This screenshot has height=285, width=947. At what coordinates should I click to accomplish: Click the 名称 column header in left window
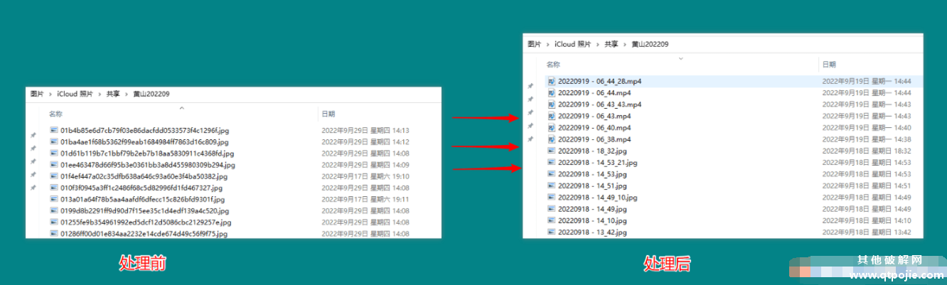(x=55, y=114)
